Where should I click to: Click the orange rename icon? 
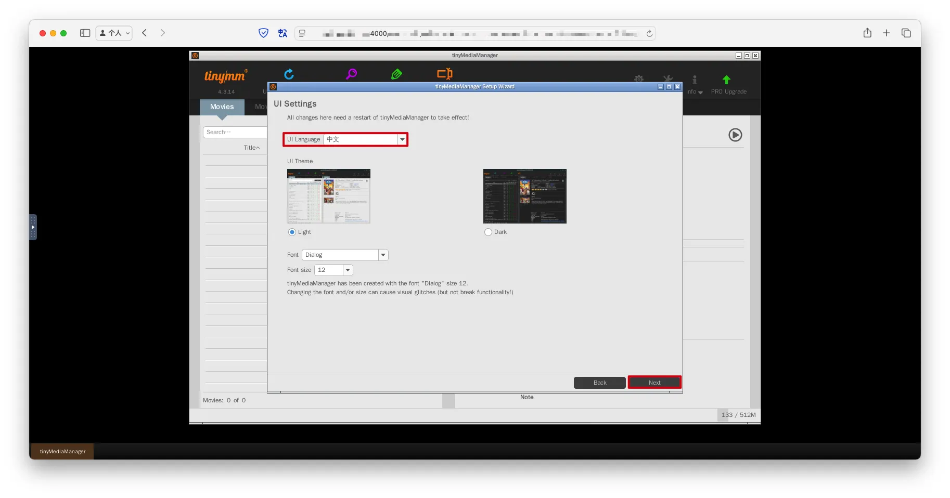(x=444, y=74)
